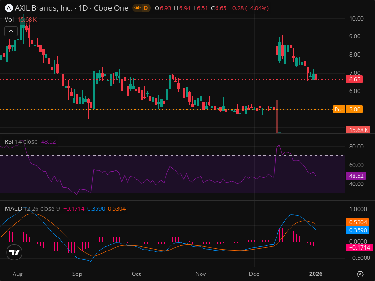Click the tall red December volume bar

click(277, 117)
